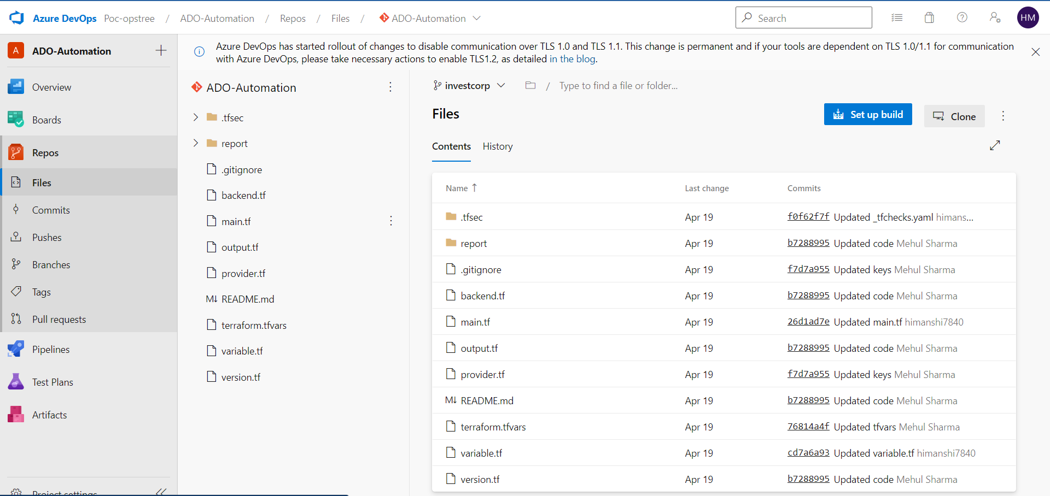Image resolution: width=1050 pixels, height=496 pixels.
Task: Click the root folder icon in path bar
Action: pos(530,85)
